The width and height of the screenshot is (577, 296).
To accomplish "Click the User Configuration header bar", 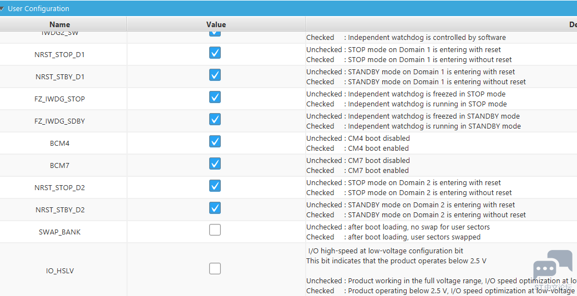I will click(288, 8).
